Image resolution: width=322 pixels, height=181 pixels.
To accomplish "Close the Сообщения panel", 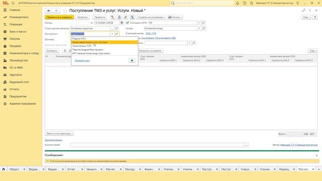I will [316, 155].
